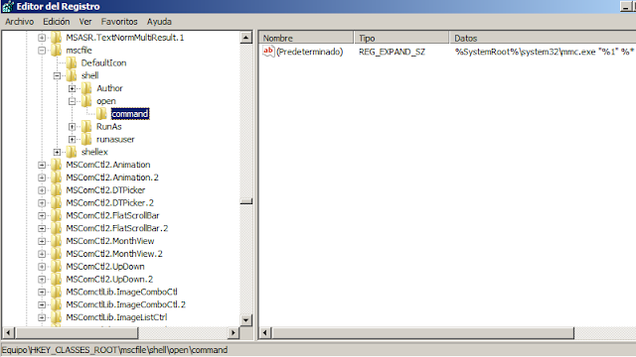Expand the MSComCtl2.DTPicker key
The height and width of the screenshot is (357, 636).
pyautogui.click(x=42, y=190)
